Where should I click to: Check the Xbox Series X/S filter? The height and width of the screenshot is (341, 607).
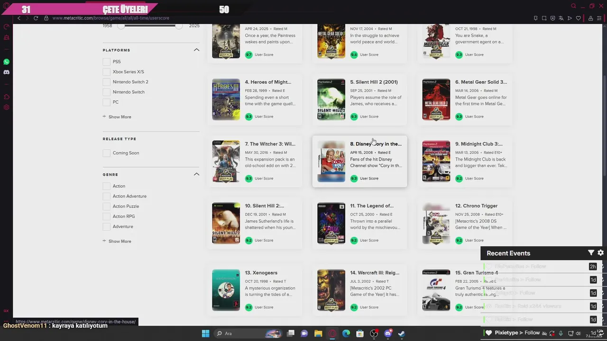click(x=107, y=72)
